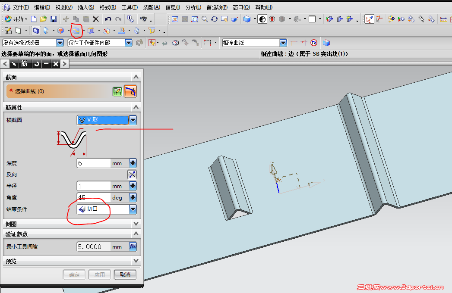Open the end condition 切口 dropdown
This screenshot has width=452, height=293.
pyautogui.click(x=133, y=209)
